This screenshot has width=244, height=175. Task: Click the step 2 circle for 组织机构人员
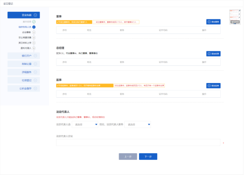click(34, 27)
